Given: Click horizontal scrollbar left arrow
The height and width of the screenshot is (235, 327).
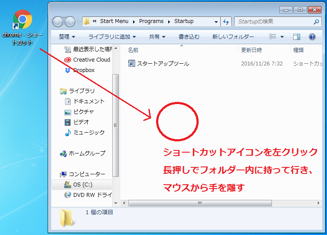Looking at the screenshot, I should coord(124,203).
